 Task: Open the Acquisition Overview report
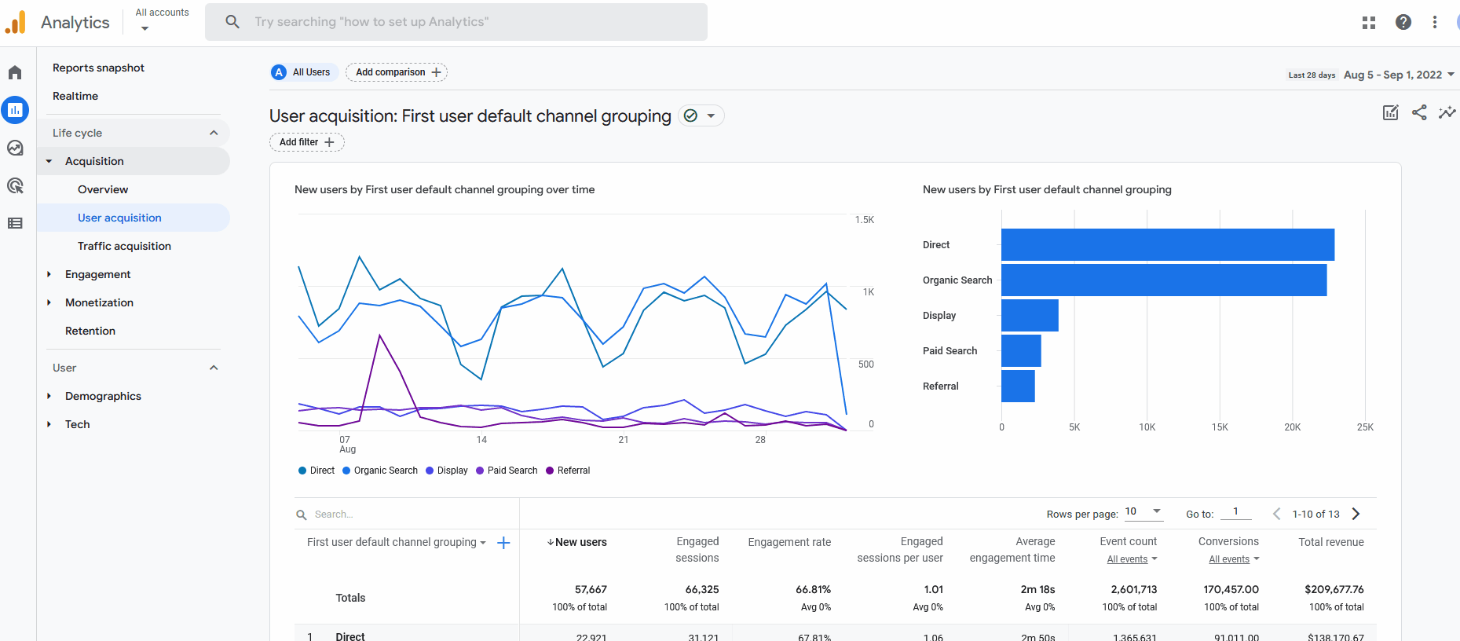[103, 189]
